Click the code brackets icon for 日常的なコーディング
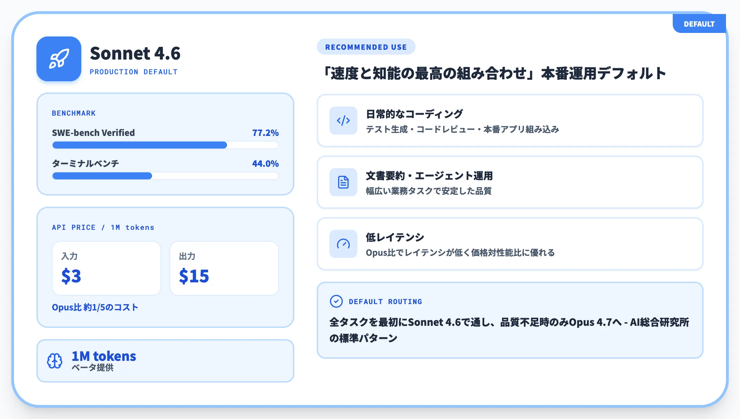Image resolution: width=740 pixels, height=419 pixels. [343, 121]
